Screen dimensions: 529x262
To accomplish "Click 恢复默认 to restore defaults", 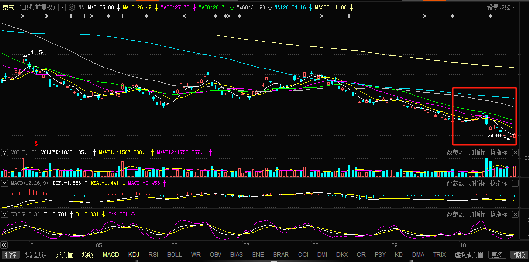I will click(35, 255).
